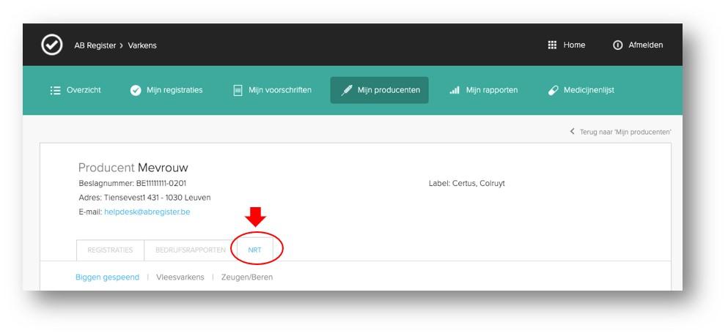The image size is (728, 336).
Task: Select the Zeugen/Beren filter
Action: (x=247, y=277)
